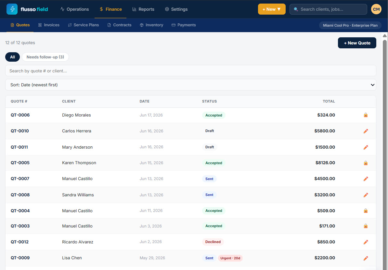Click the flusso field lightning logo icon
This screenshot has height=270, width=388.
pyautogui.click(x=12, y=9)
